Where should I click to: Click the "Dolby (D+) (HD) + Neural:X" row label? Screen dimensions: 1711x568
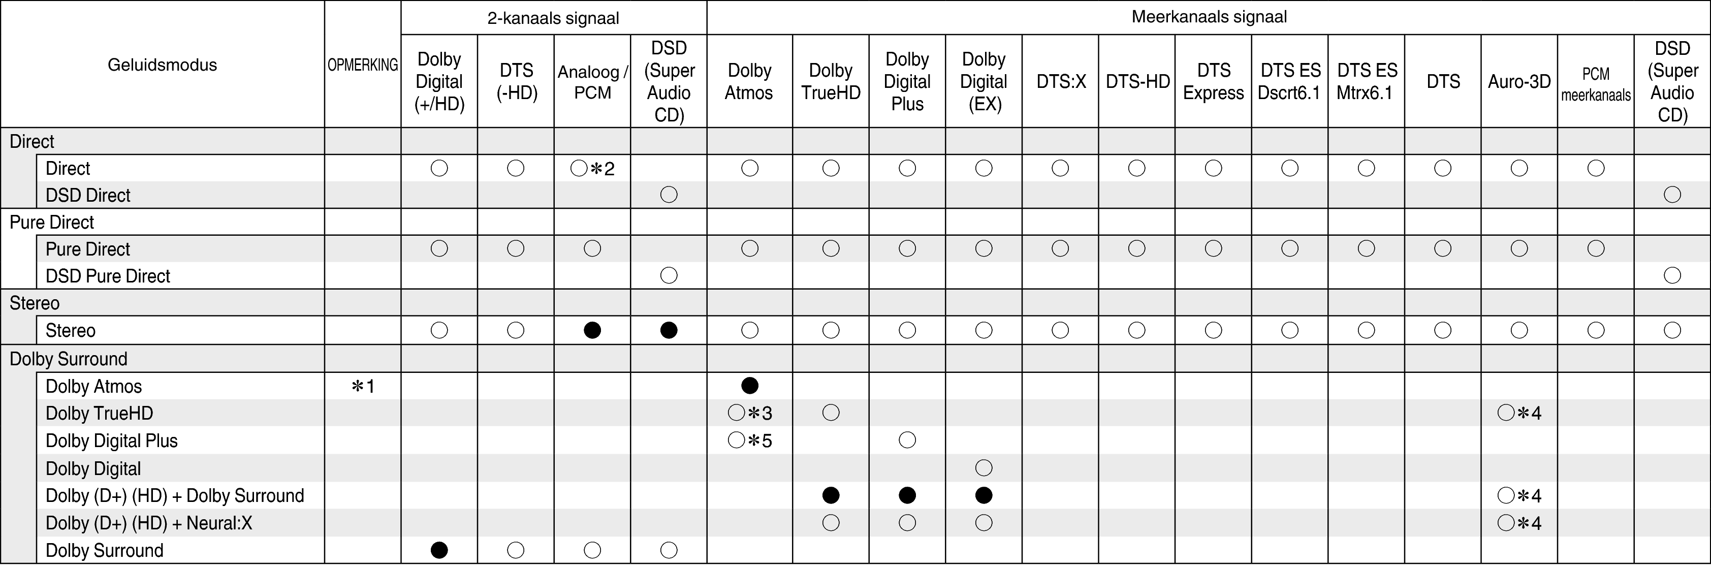149,523
